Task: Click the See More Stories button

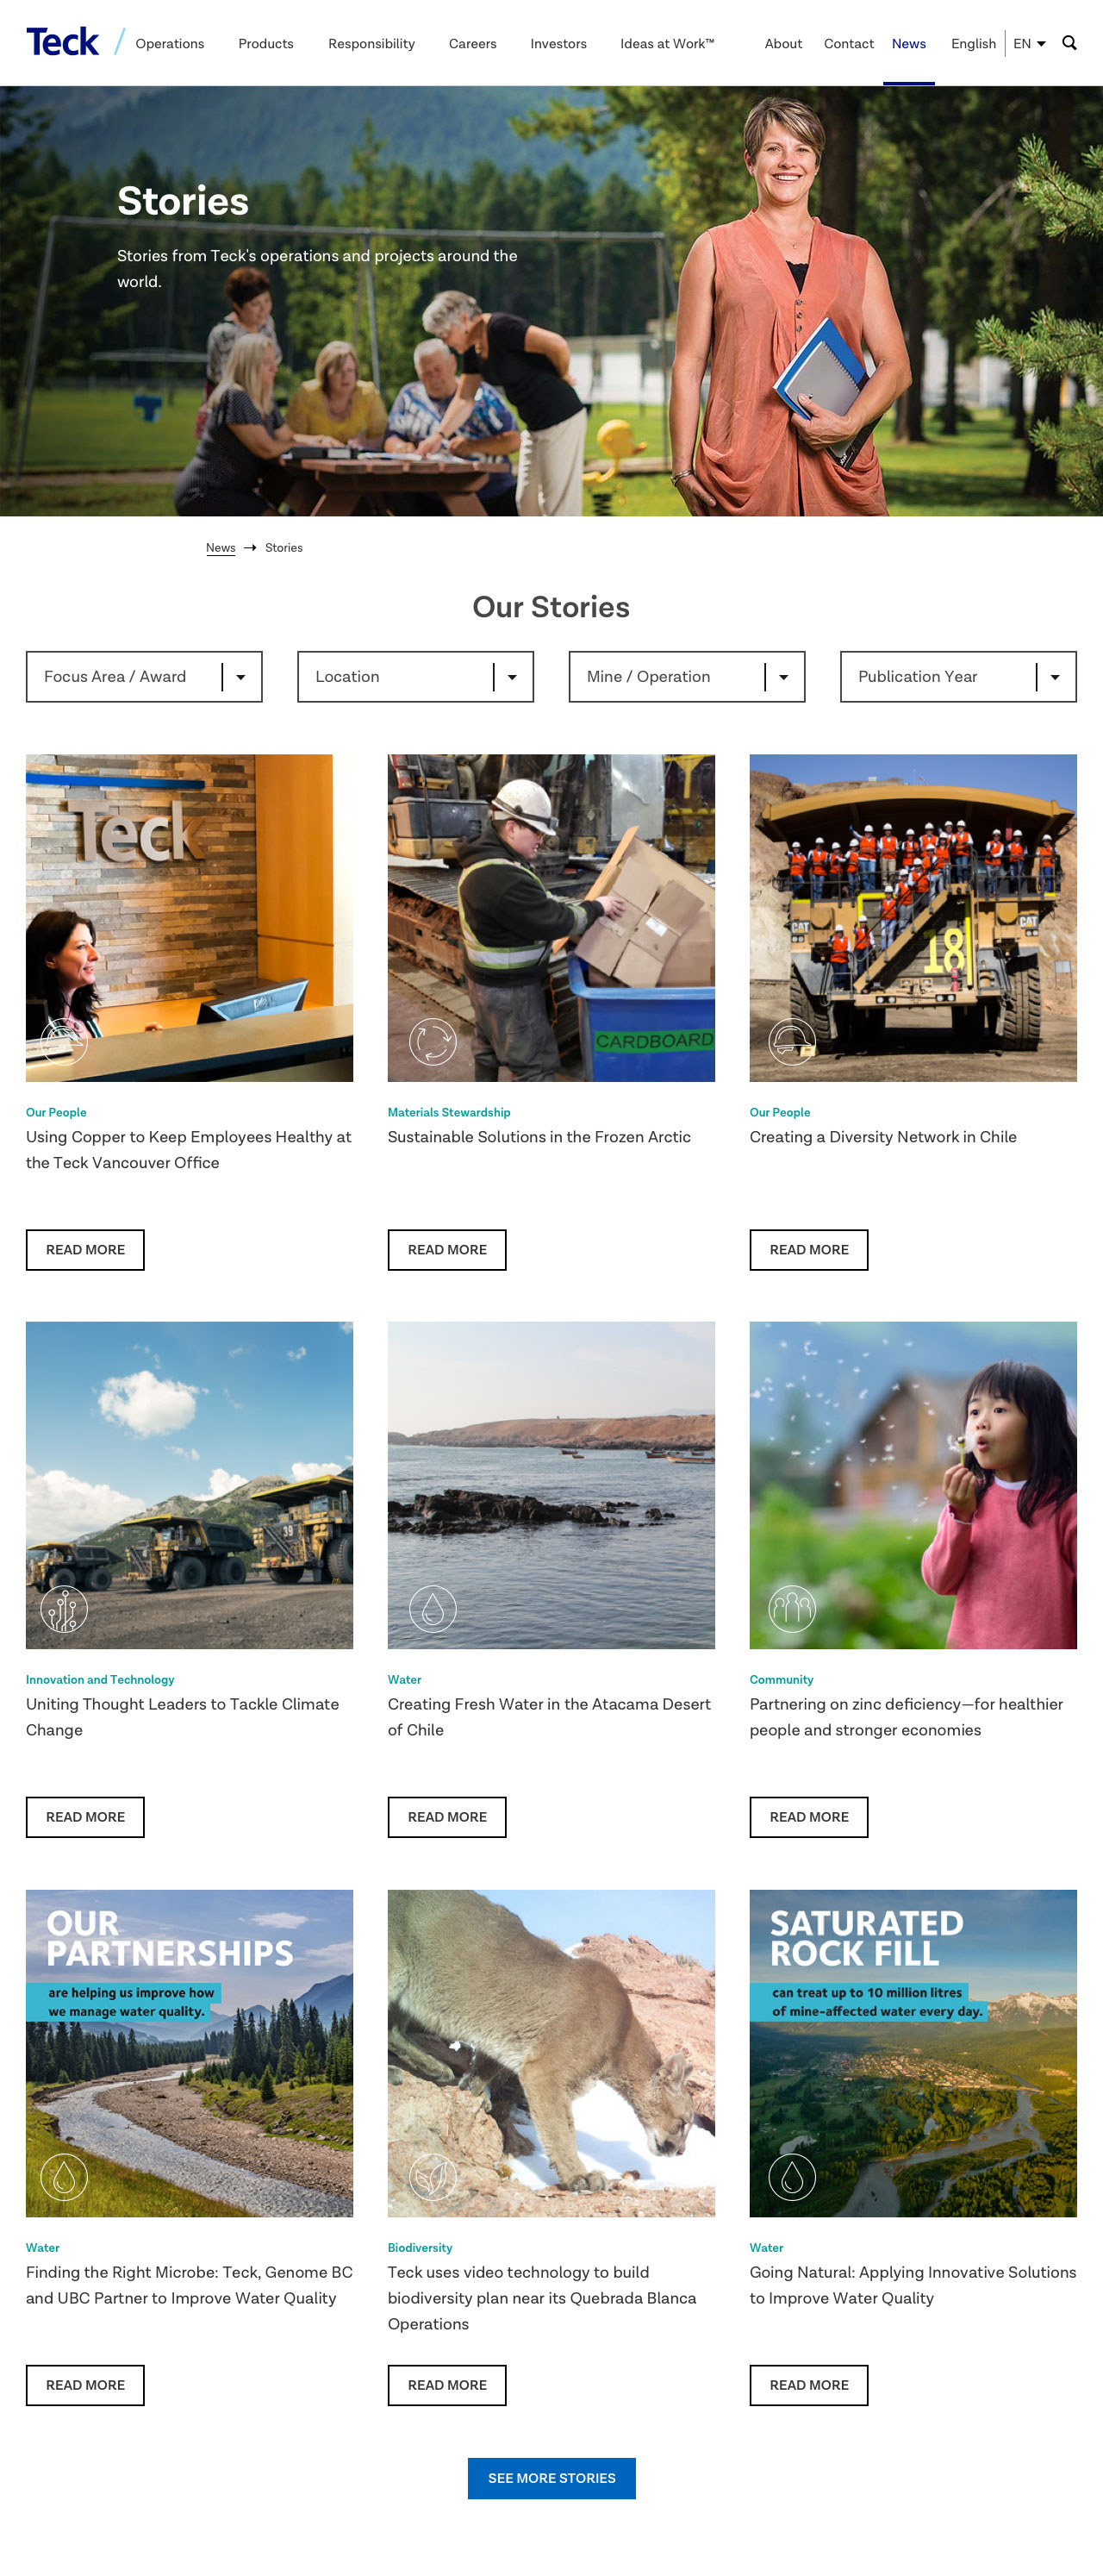Action: [551, 2478]
